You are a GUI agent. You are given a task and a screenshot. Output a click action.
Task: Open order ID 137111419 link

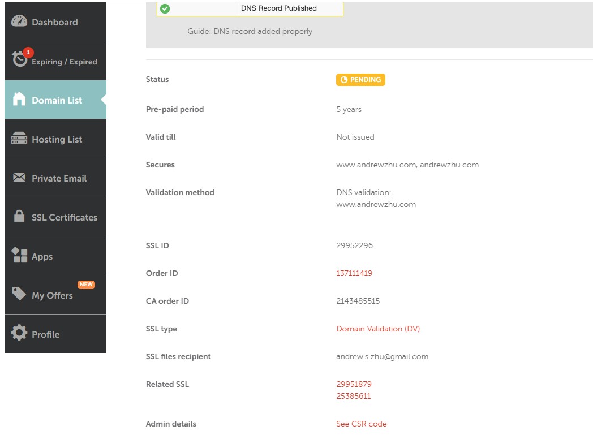354,273
